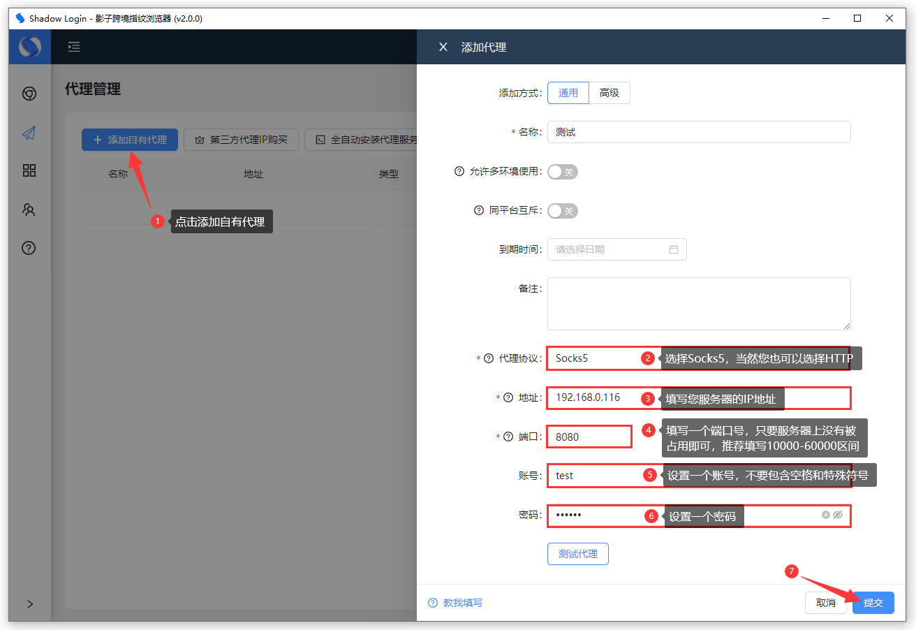Open the 代理协议 Socks5 dropdown
Viewport: 916px width, 630px height.
click(593, 358)
